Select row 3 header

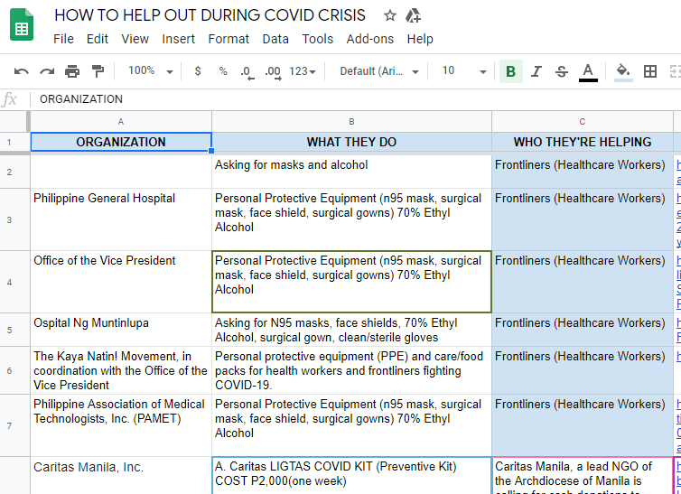click(14, 219)
